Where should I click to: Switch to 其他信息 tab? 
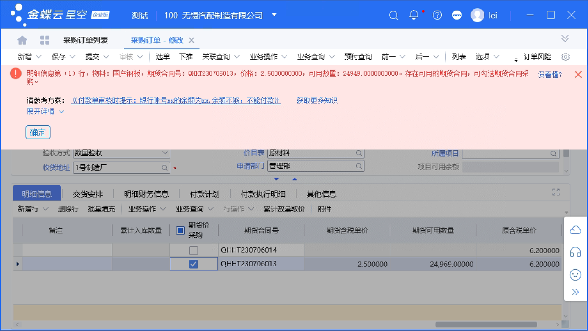click(321, 194)
